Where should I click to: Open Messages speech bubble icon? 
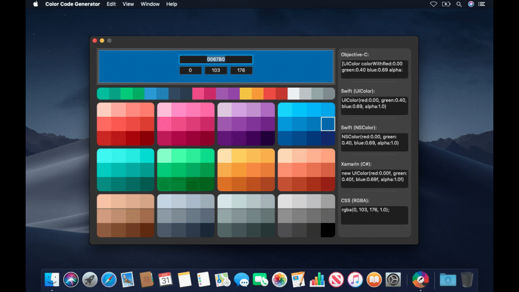point(241,279)
